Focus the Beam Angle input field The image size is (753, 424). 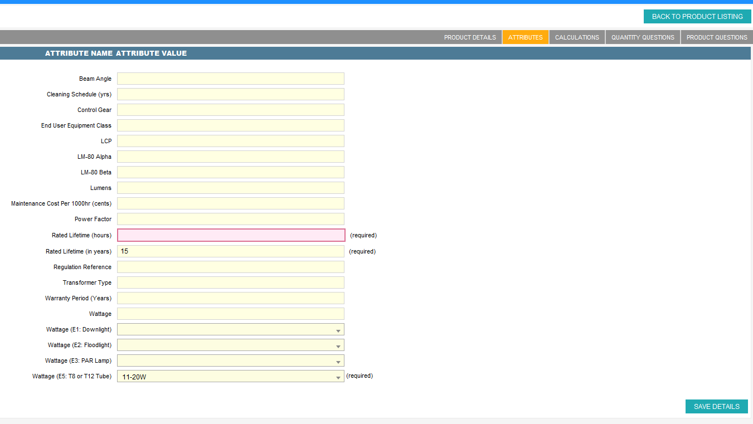coord(230,79)
